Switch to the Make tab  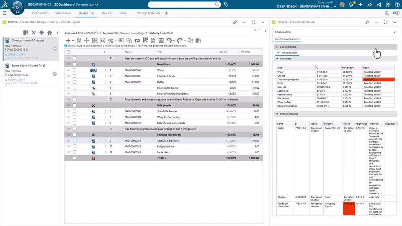[x=123, y=13]
